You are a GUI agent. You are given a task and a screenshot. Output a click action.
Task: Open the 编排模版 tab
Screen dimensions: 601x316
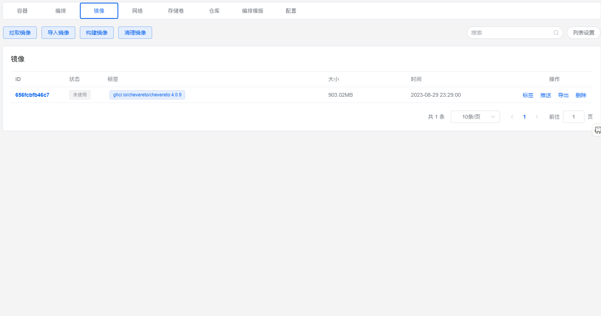point(253,11)
